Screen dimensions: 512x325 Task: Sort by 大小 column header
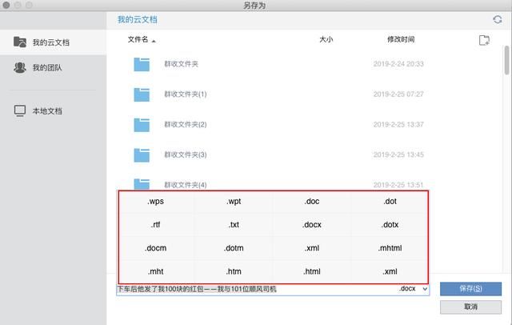[326, 39]
